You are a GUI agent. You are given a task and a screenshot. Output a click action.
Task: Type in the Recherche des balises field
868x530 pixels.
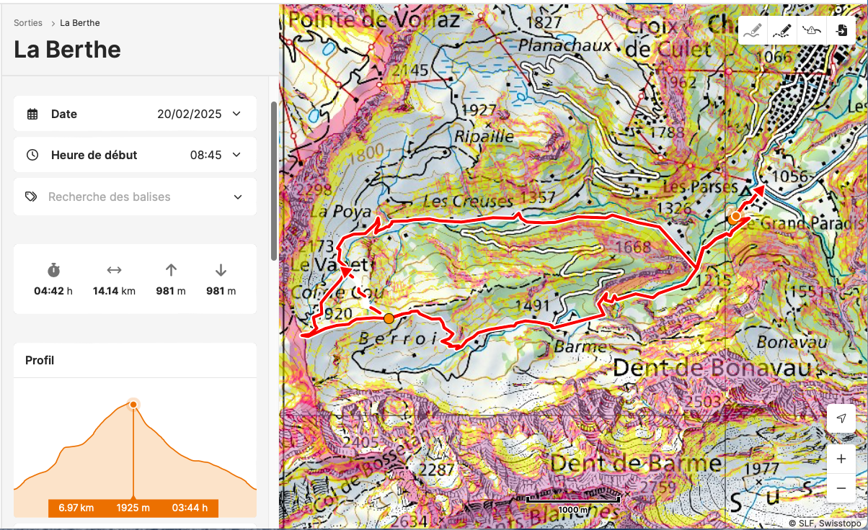[x=130, y=197]
